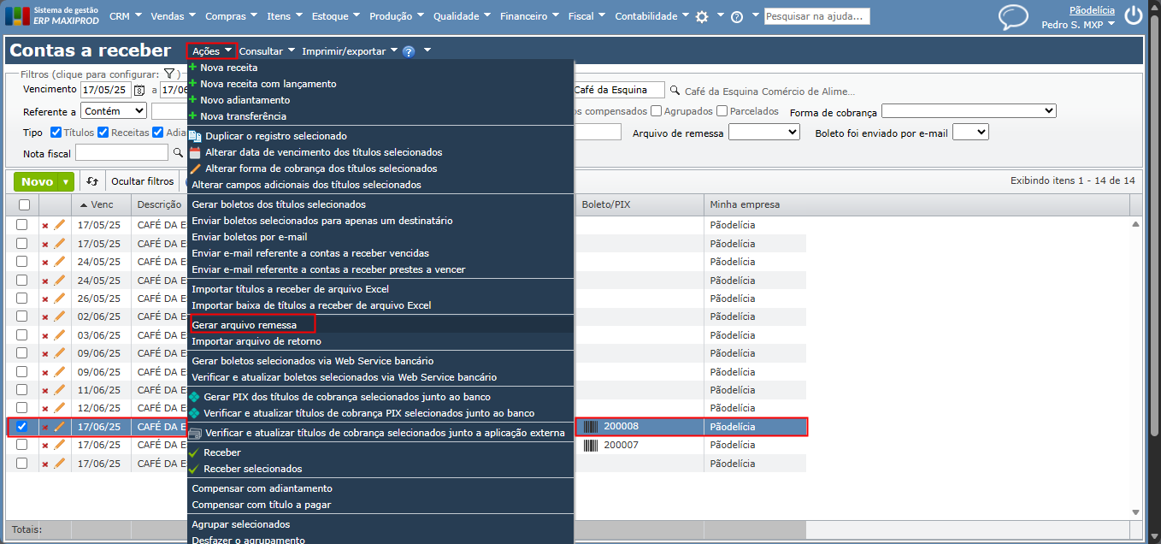Click the blue help question icon in header
Screen dimensions: 1161x544
409,51
